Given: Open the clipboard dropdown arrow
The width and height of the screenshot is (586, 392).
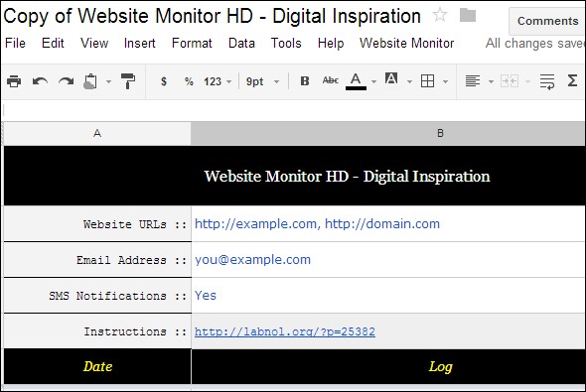Looking at the screenshot, I should click(x=108, y=81).
